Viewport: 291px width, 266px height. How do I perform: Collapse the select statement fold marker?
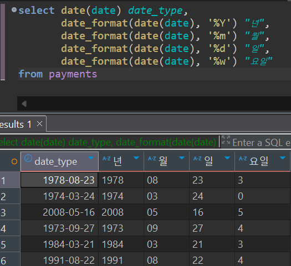tap(14, 9)
